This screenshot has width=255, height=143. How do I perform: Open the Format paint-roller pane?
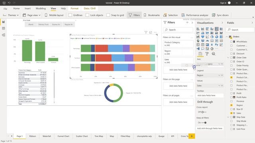(207, 54)
